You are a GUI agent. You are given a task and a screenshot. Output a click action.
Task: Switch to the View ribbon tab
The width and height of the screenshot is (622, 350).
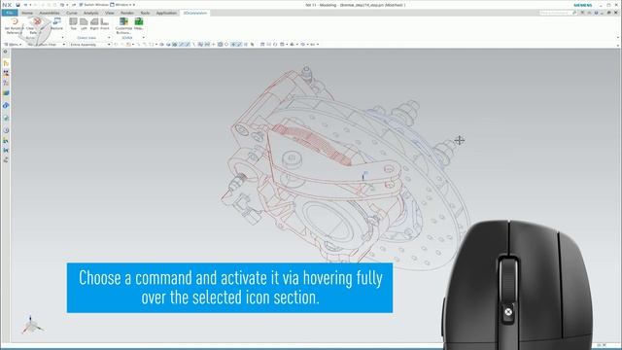pyautogui.click(x=110, y=13)
